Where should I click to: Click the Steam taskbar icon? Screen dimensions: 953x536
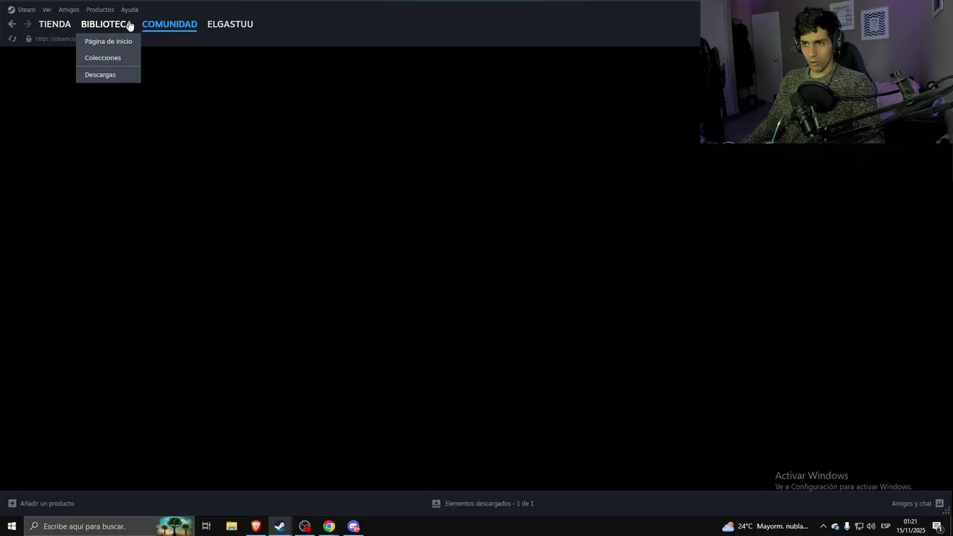[280, 526]
